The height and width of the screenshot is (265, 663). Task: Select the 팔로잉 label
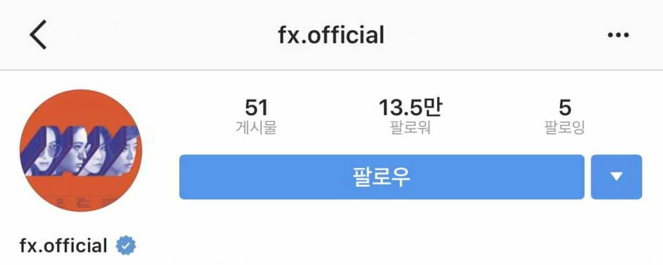tap(565, 127)
